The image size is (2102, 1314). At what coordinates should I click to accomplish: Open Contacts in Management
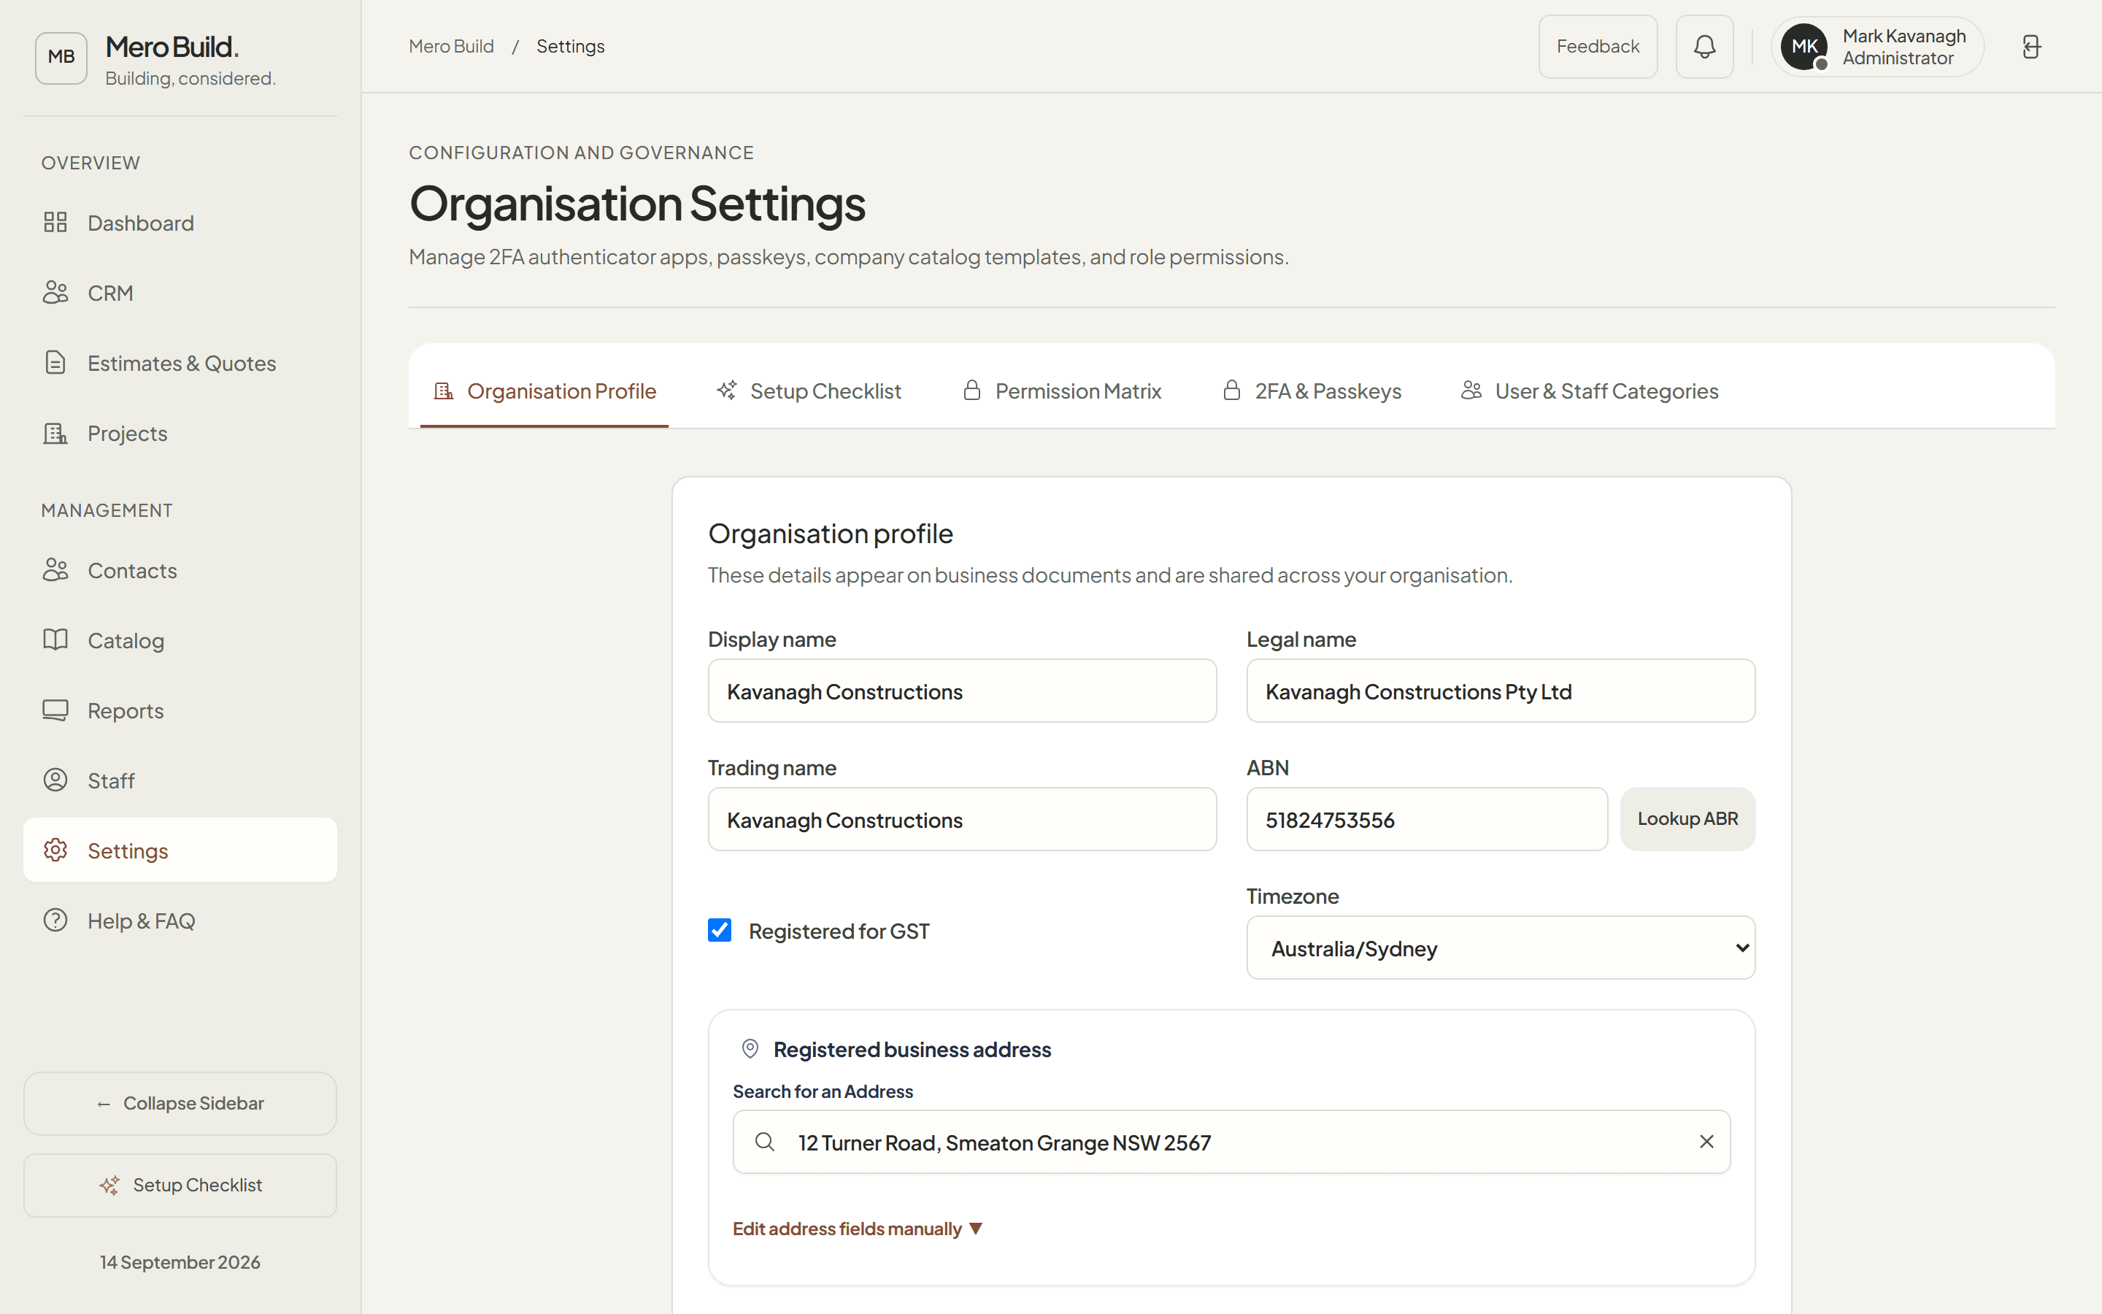(x=180, y=571)
